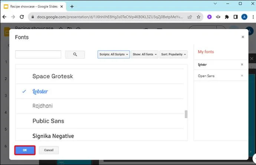Open the Scripts: All Scripts dropdown

(114, 54)
